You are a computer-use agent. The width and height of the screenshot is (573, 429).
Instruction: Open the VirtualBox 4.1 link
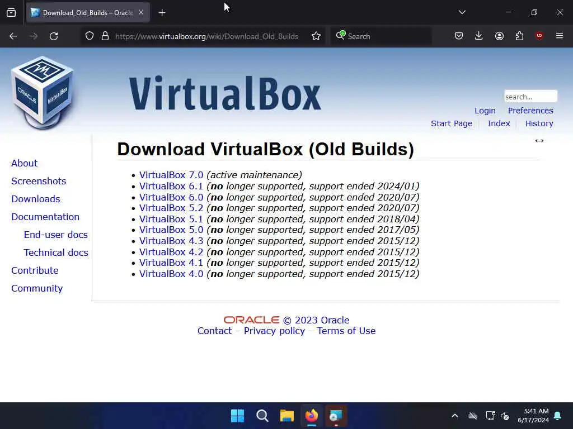pyautogui.click(x=171, y=263)
